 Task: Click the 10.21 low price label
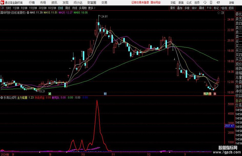click(42, 91)
